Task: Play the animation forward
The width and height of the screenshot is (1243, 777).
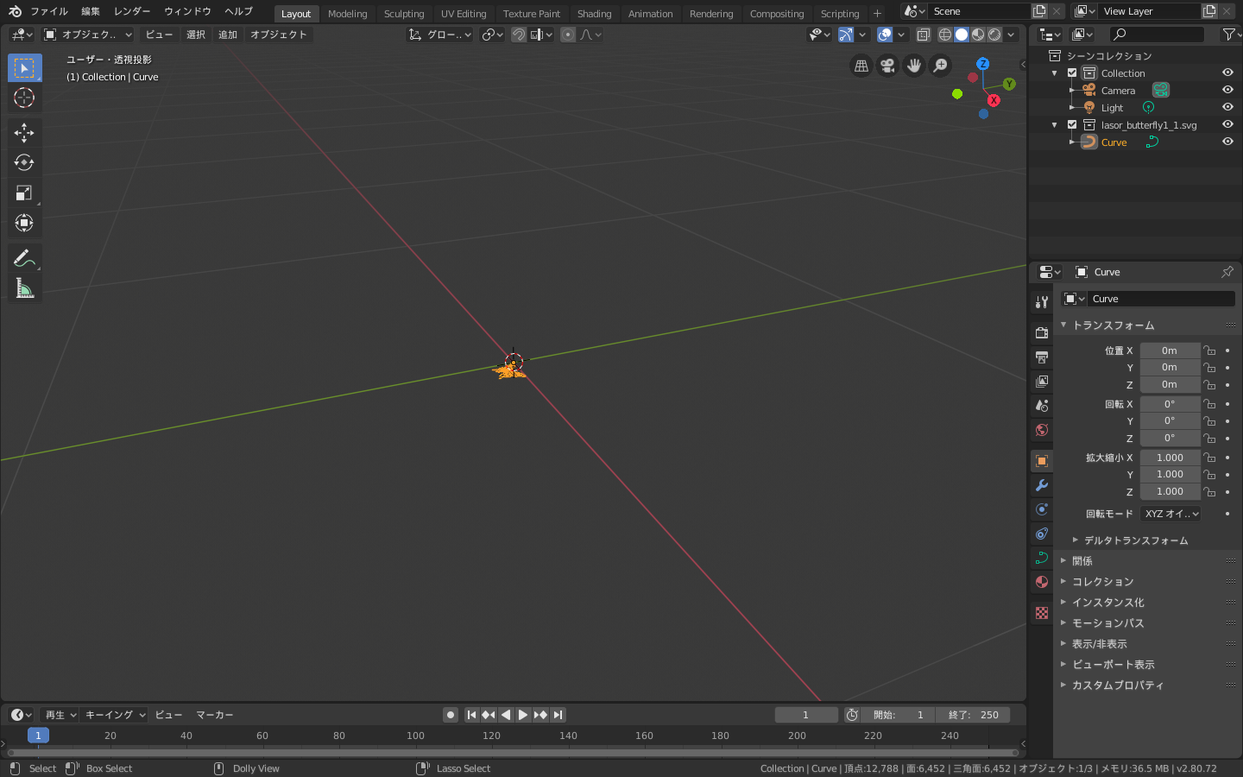Action: click(523, 715)
